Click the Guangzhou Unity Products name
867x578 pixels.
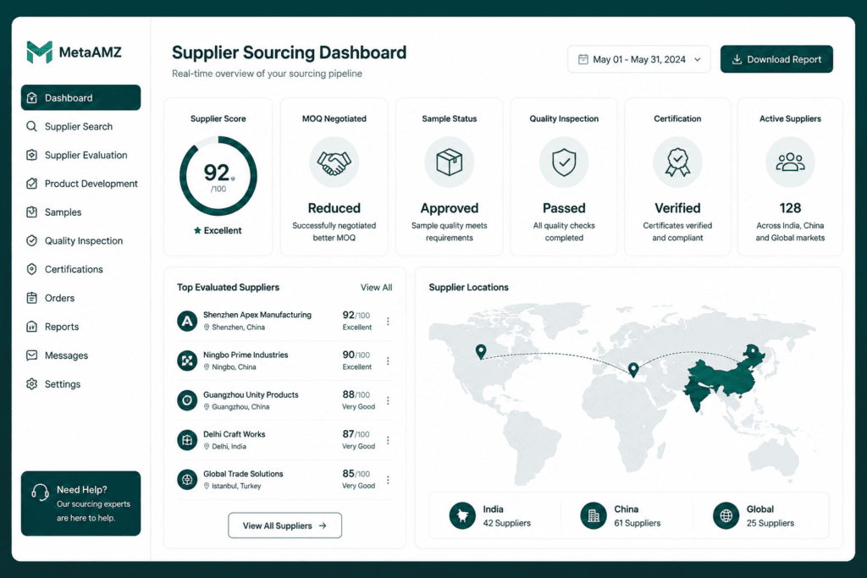[251, 394]
